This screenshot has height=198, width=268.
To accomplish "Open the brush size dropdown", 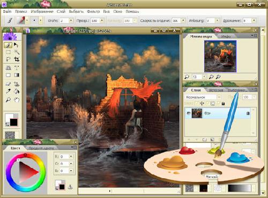I will tap(71, 20).
